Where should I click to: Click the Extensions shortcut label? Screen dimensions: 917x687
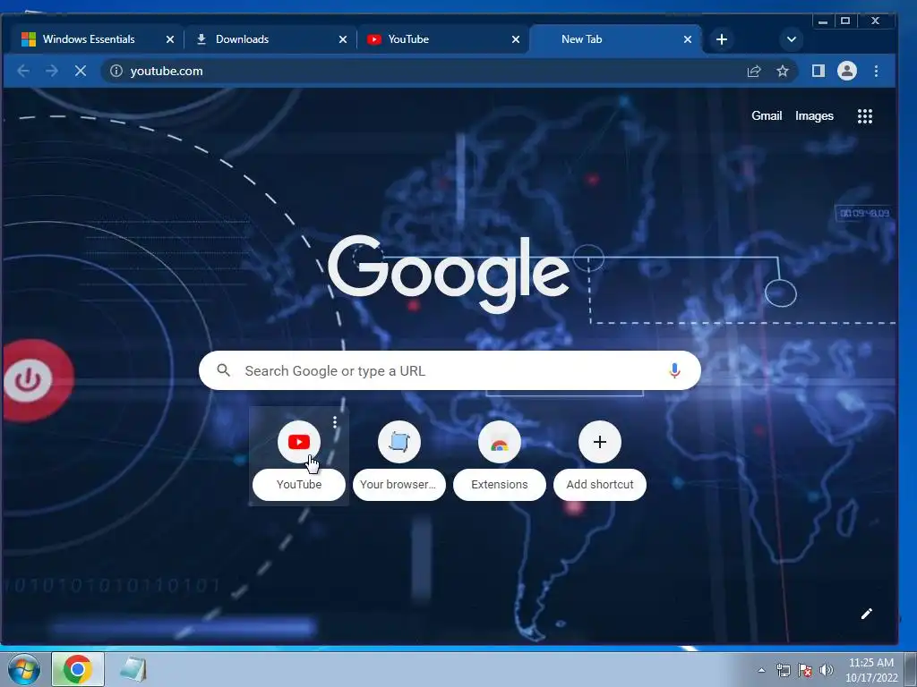point(500,484)
